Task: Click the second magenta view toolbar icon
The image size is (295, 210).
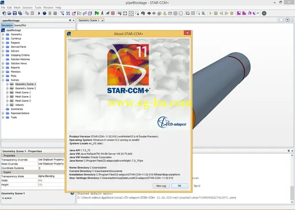Action: pyautogui.click(x=244, y=13)
